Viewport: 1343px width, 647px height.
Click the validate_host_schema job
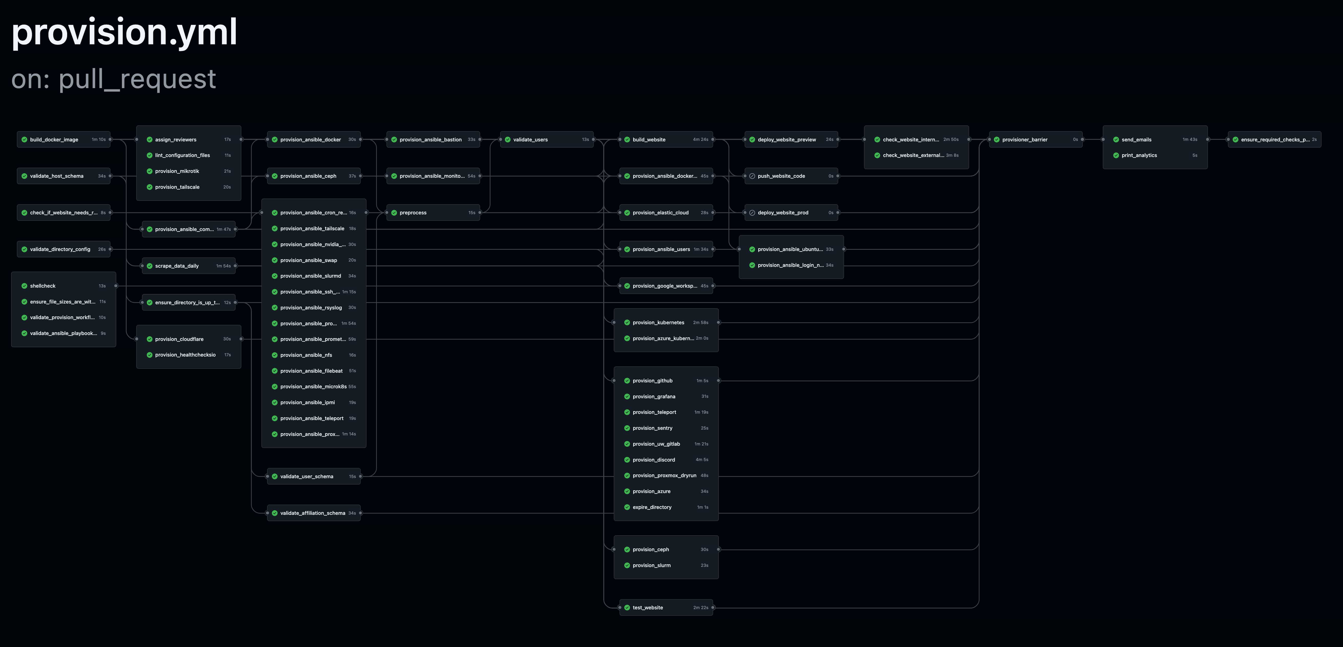coord(57,175)
